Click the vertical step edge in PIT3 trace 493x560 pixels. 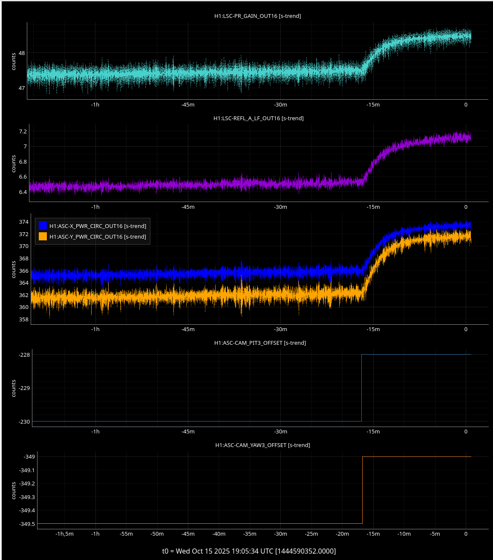click(x=361, y=388)
